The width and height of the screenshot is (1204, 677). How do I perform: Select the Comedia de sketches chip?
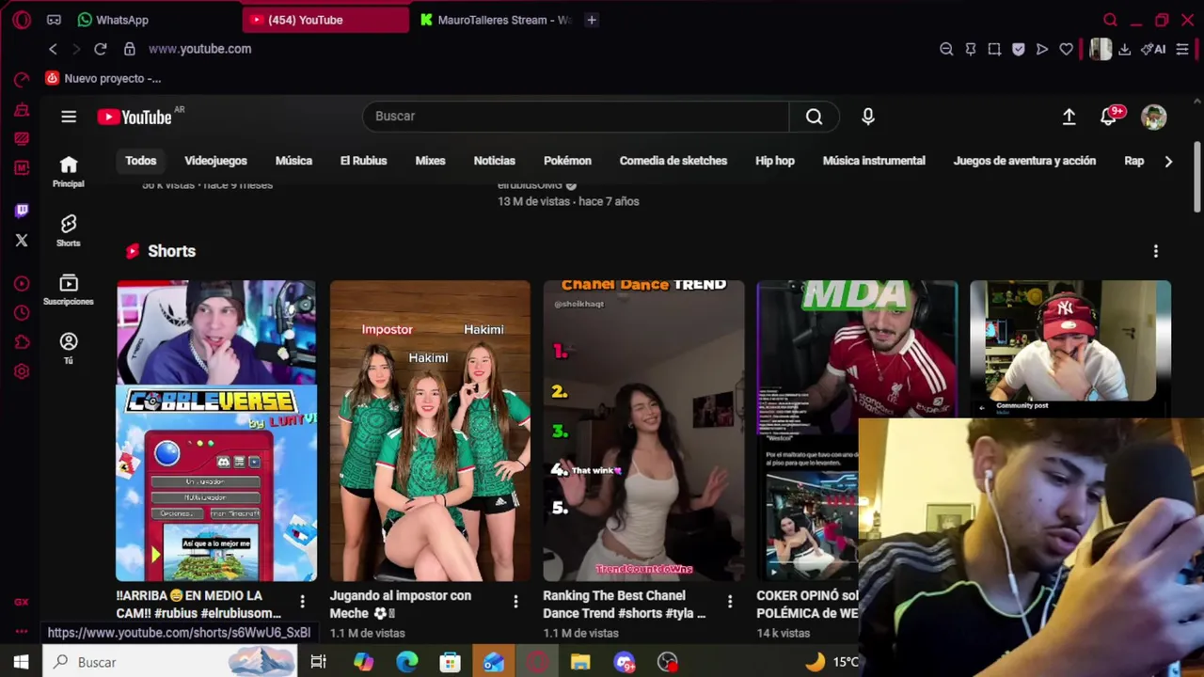click(673, 161)
